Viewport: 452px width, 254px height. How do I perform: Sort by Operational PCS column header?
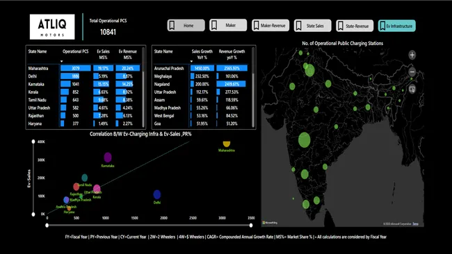pos(76,51)
